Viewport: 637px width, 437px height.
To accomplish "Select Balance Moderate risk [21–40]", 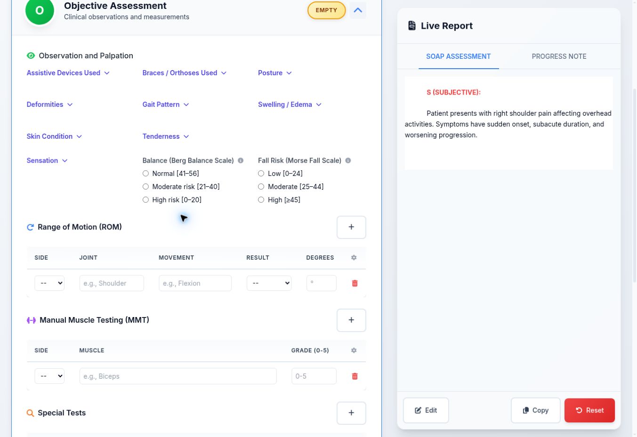I will 146,187.
